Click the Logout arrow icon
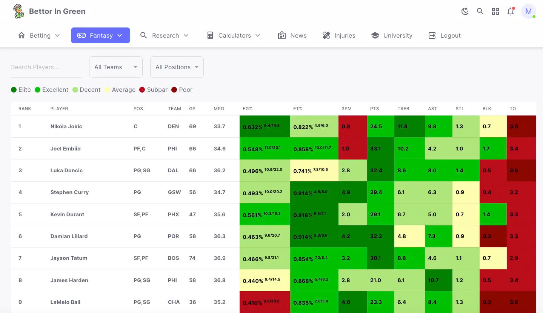 coord(432,35)
